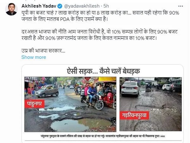Click the red गड़रियनपुरवा label

[134, 115]
